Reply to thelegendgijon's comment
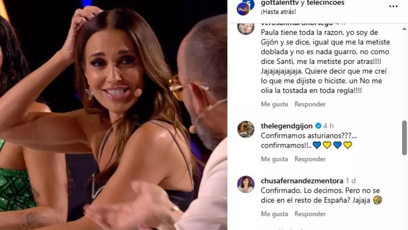 click(310, 159)
